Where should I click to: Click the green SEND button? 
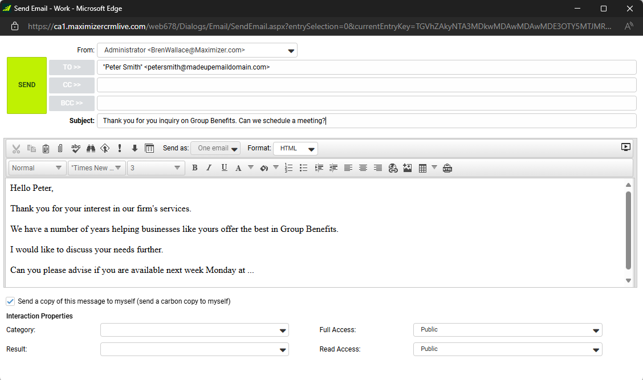click(x=27, y=85)
